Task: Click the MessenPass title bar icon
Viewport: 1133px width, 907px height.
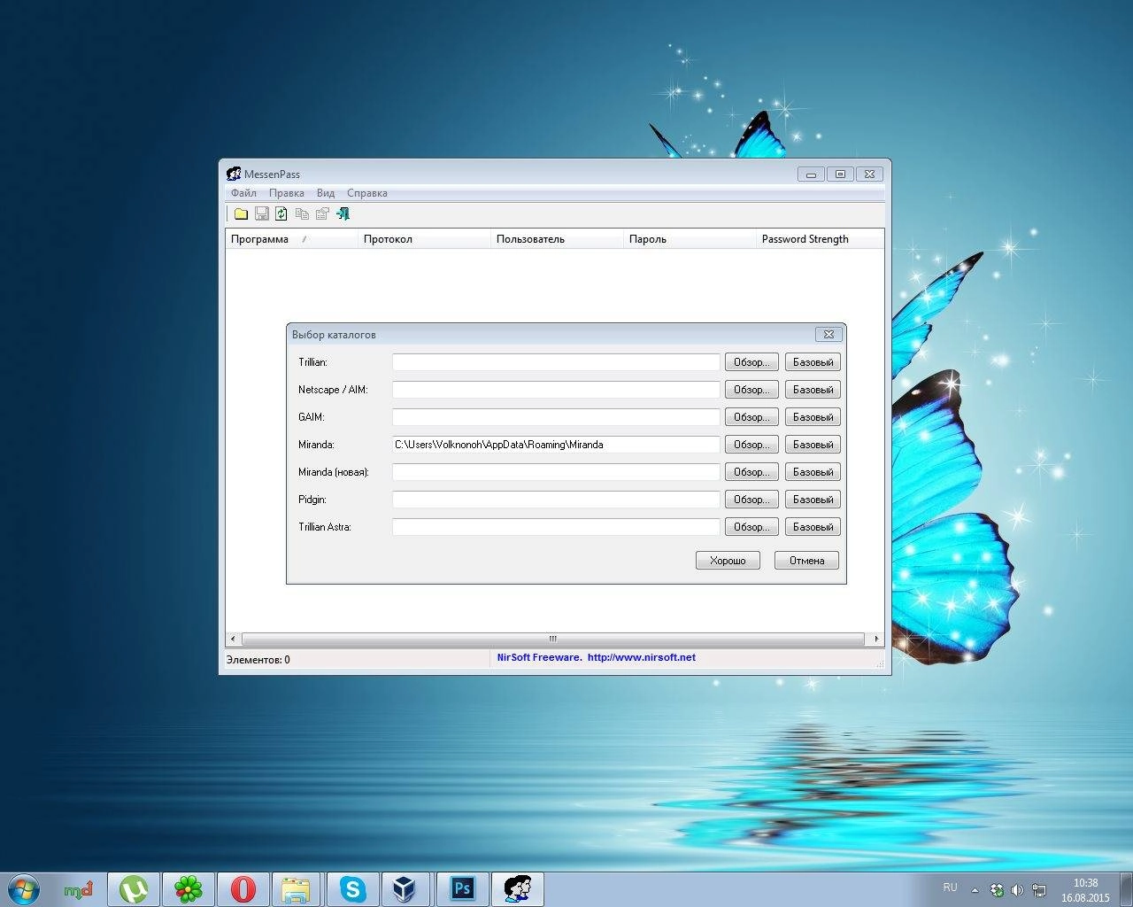Action: point(234,174)
